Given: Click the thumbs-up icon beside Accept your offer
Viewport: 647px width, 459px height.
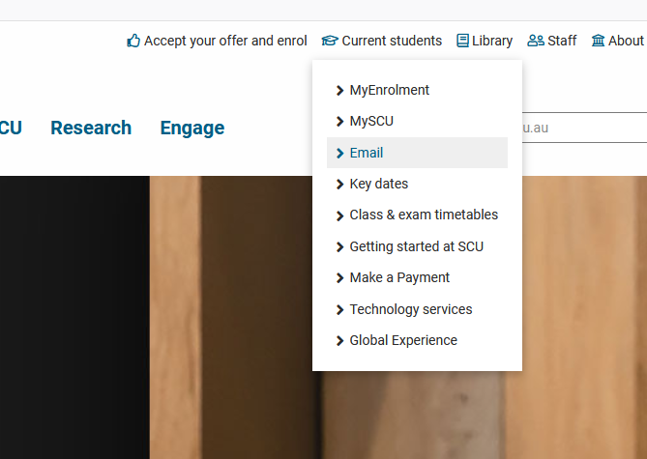Looking at the screenshot, I should click(133, 41).
